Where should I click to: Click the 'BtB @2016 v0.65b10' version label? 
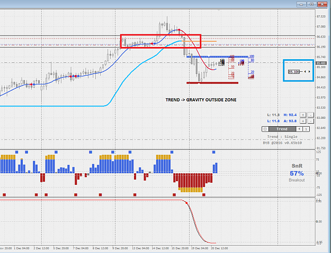pos(282,143)
